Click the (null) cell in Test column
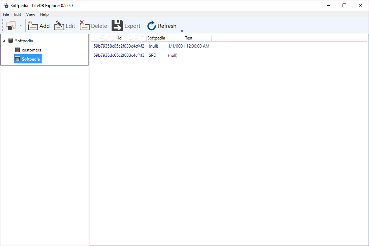The image size is (369, 246). pos(173,55)
